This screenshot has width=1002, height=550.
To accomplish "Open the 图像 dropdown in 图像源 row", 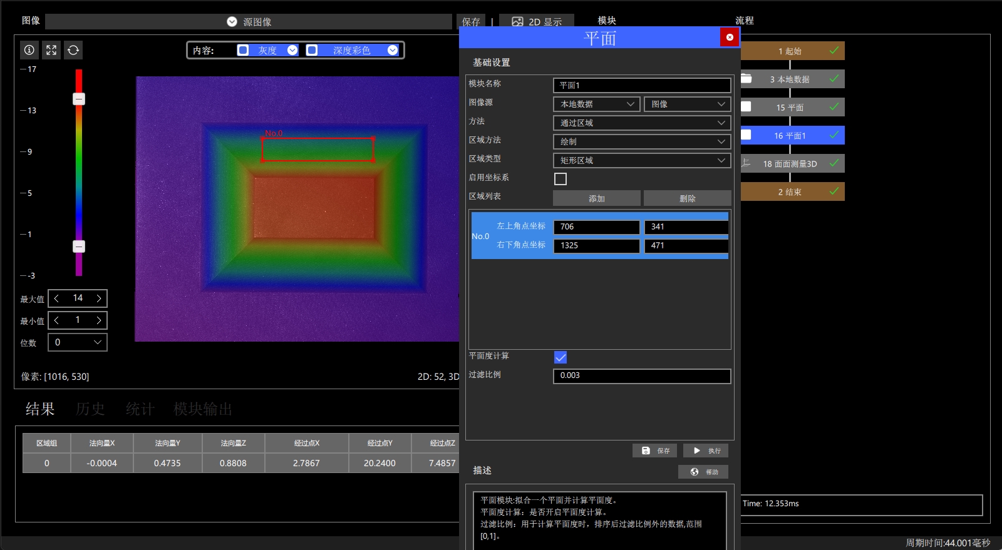I will tap(688, 104).
